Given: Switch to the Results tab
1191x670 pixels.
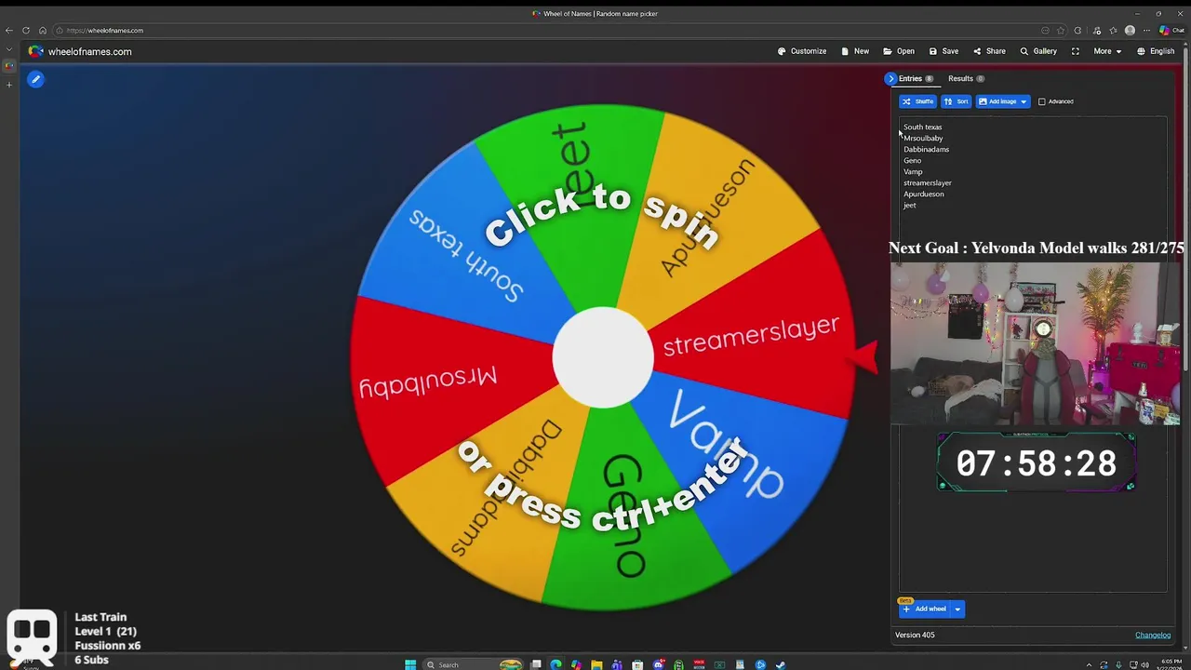Looking at the screenshot, I should 966,79.
